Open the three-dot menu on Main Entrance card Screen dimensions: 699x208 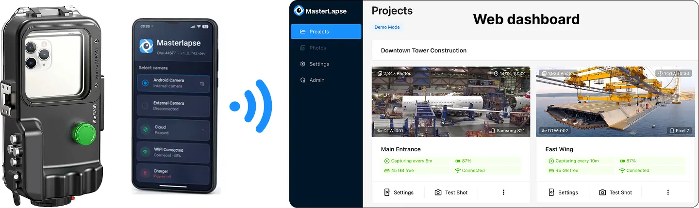tap(503, 192)
